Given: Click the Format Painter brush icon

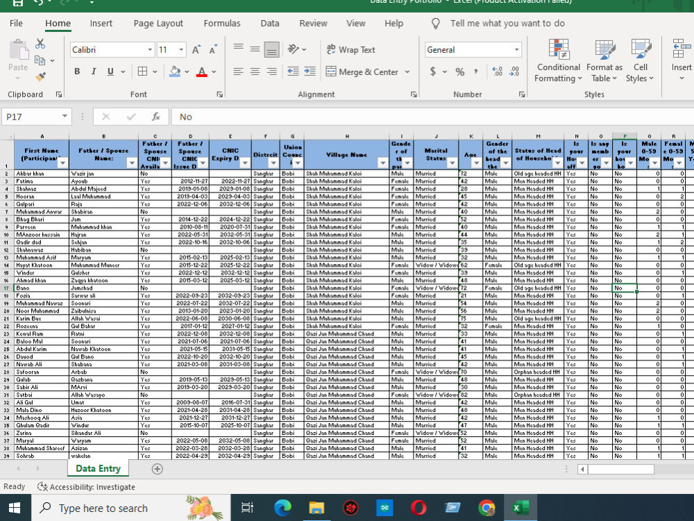Looking at the screenshot, I should 40,77.
